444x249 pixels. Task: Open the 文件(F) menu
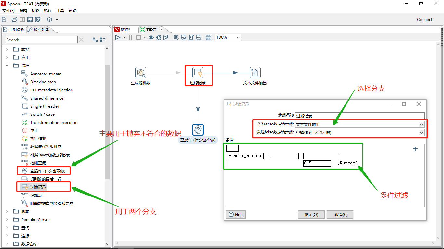[x=8, y=11]
